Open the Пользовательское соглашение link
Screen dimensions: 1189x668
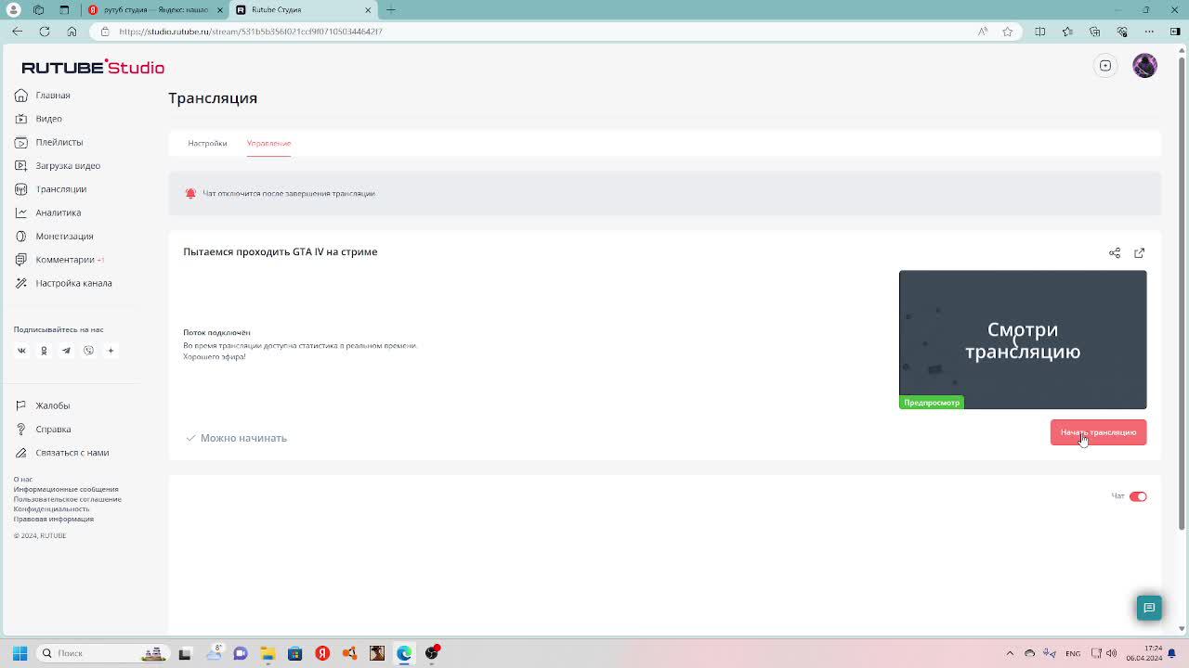pos(67,499)
